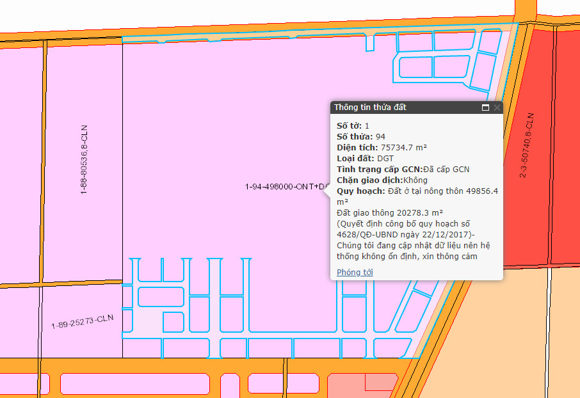Maximize the Thông tin thửa đất popup
The image size is (580, 398).
(x=486, y=107)
